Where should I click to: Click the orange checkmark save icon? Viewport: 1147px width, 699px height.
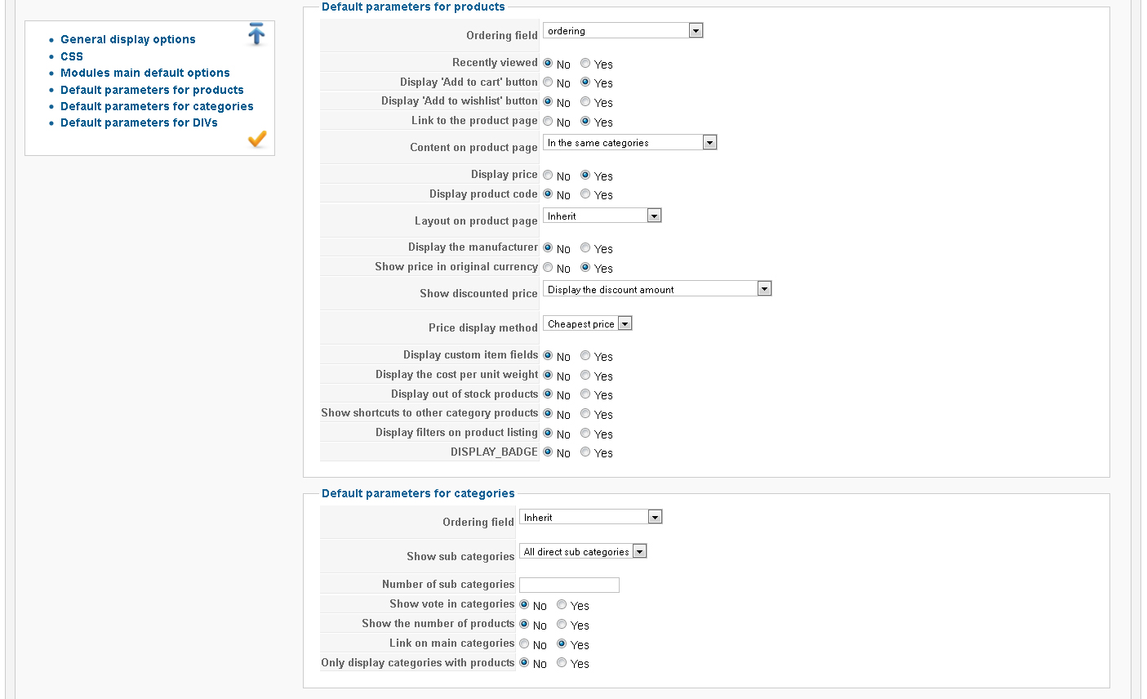[x=257, y=139]
